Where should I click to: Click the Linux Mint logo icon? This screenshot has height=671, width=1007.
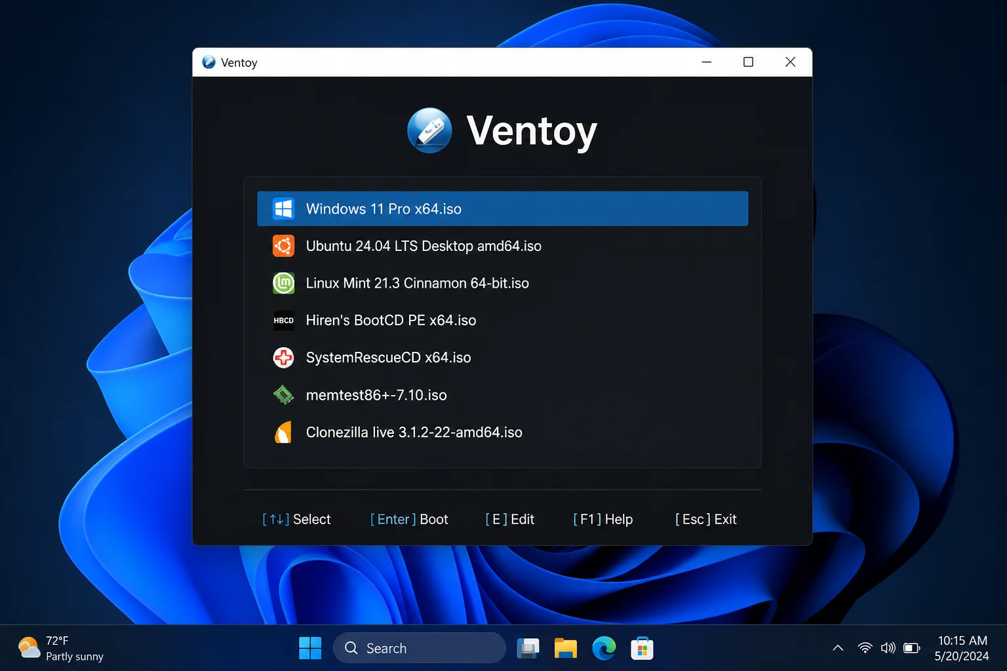tap(283, 283)
